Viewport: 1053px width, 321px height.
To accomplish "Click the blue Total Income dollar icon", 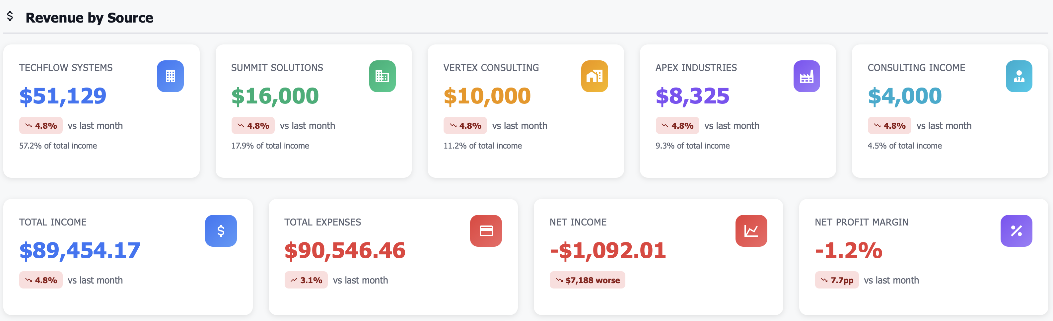I will pyautogui.click(x=221, y=231).
